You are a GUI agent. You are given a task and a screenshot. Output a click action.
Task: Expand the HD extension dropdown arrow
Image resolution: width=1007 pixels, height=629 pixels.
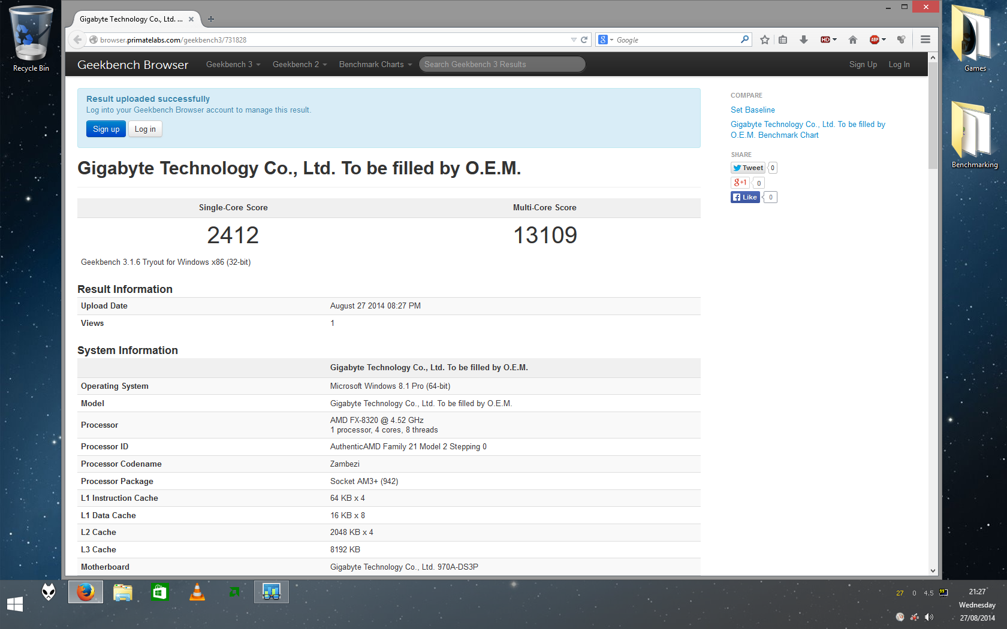click(834, 40)
